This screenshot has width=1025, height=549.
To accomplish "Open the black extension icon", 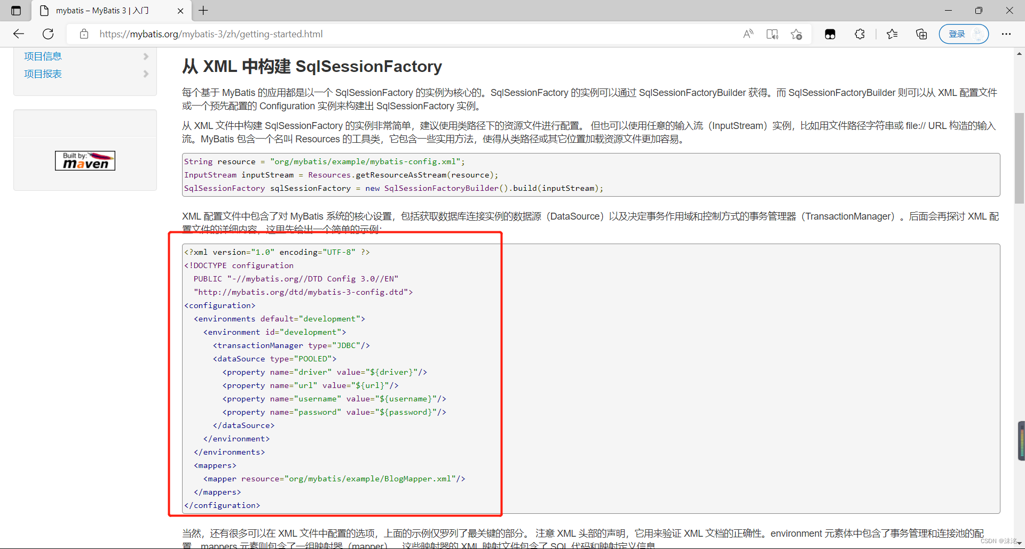I will [x=830, y=34].
